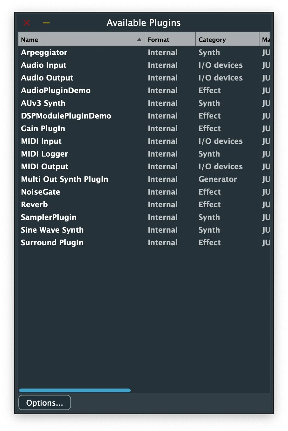288x431 pixels.
Task: Open the Options... button
Action: (45, 402)
